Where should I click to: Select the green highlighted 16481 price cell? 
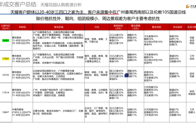[6, 40]
